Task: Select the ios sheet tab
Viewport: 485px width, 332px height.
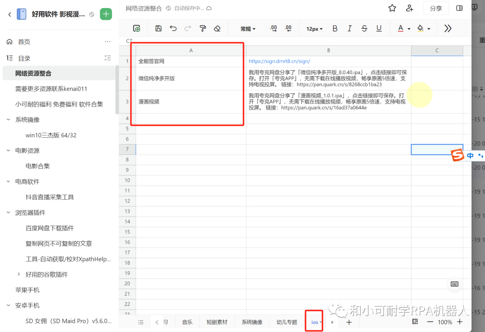Action: 314,322
